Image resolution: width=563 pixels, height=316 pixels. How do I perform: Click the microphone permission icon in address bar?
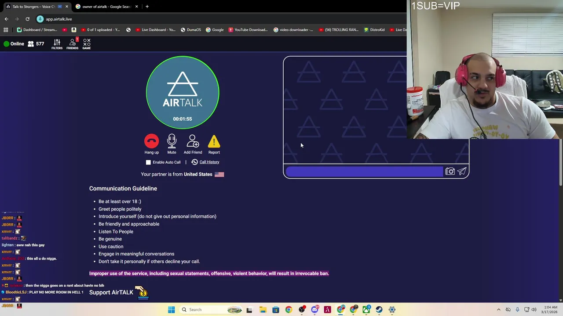[40, 19]
